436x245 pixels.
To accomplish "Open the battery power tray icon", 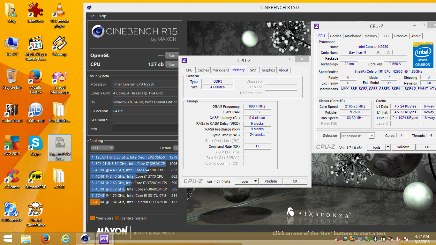I will click(383, 239).
